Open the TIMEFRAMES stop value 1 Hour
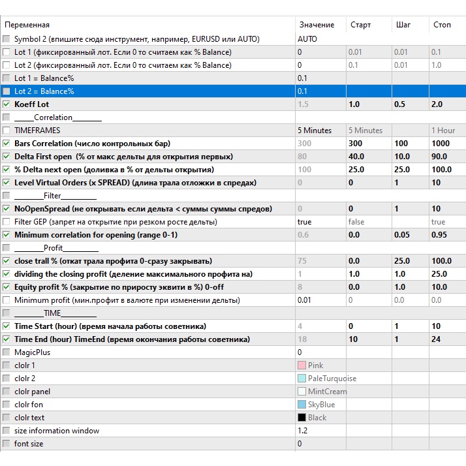Viewport: 466px width, 466px height. 447,131
